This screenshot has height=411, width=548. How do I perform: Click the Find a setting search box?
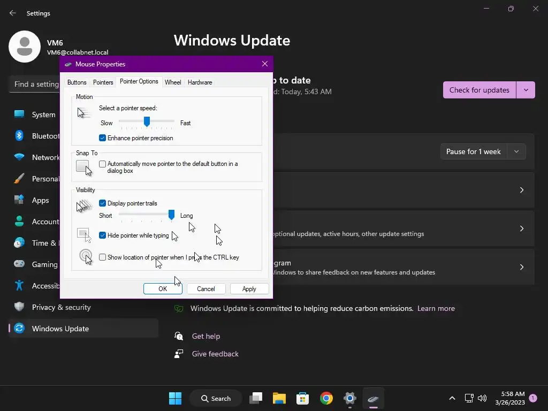(34, 84)
